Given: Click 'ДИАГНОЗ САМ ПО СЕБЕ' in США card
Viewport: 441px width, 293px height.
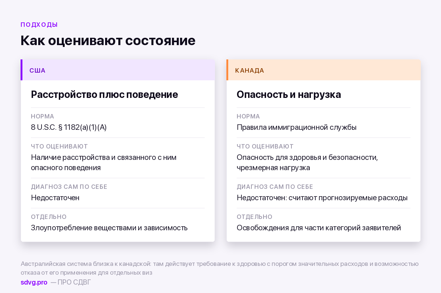Looking at the screenshot, I should tap(69, 187).
